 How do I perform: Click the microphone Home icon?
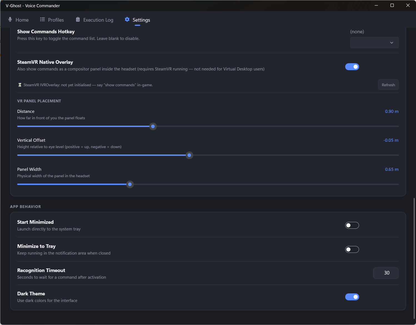10,19
